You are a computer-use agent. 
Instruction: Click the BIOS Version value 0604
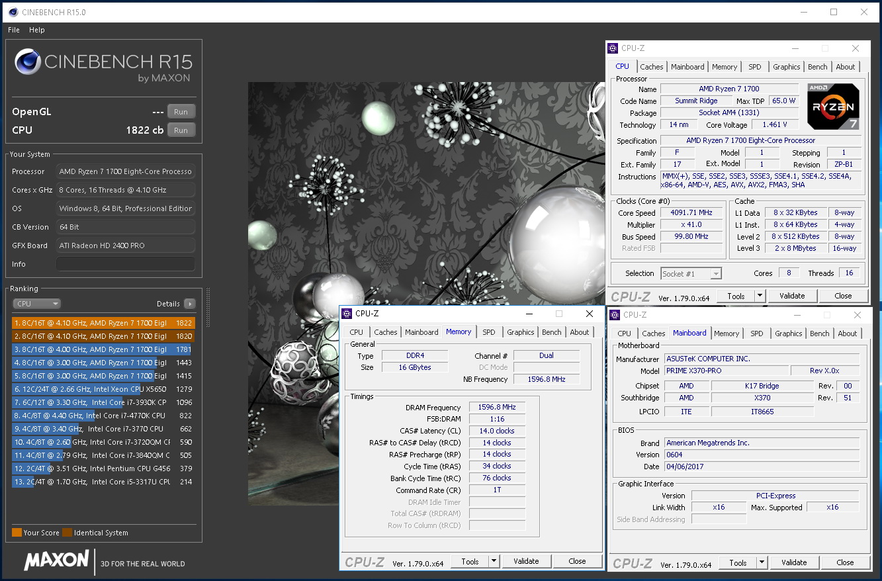[x=762, y=455]
